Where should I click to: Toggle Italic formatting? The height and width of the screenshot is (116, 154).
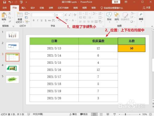click(38, 20)
